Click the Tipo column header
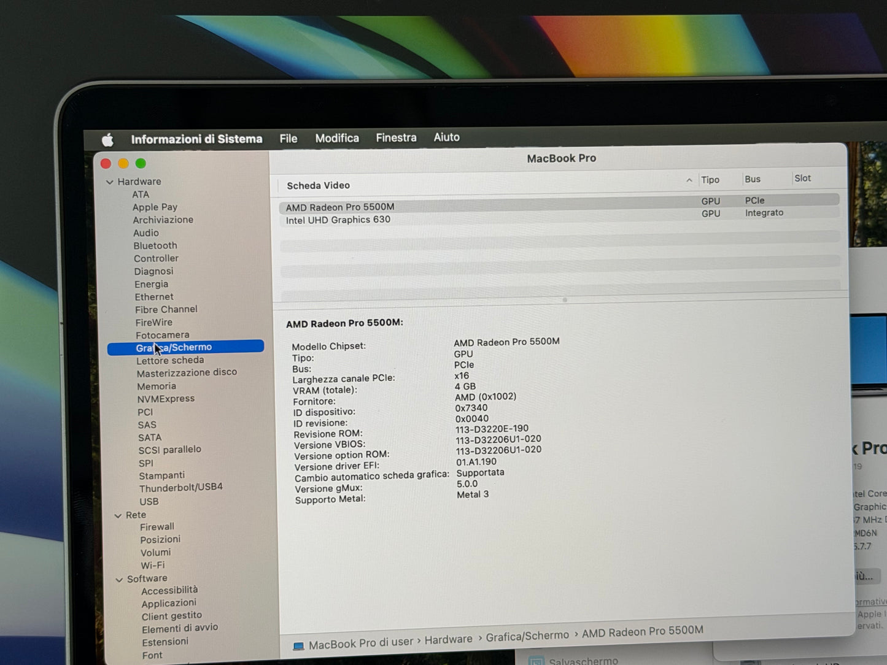The height and width of the screenshot is (665, 887). (710, 180)
